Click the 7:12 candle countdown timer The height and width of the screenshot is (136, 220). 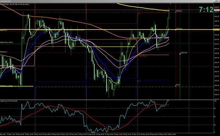pyautogui.click(x=206, y=10)
